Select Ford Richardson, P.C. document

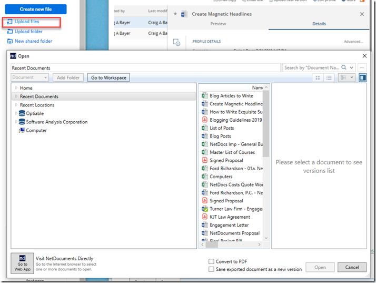point(236,193)
